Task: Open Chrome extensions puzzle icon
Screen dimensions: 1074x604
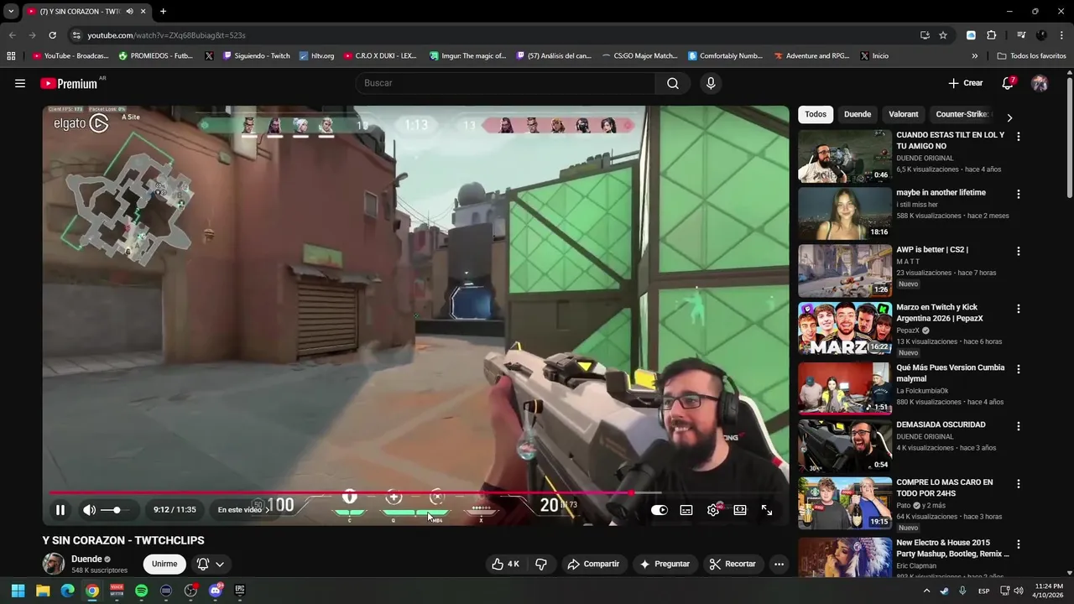Action: coord(991,35)
